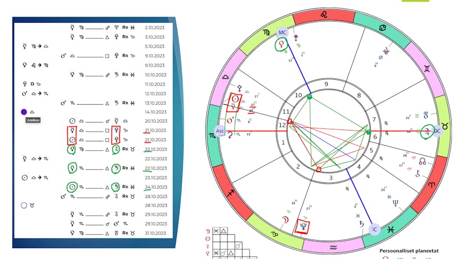The height and width of the screenshot is (260, 458).
Task: Click the 2.10.2023 date at the top
Action: click(156, 27)
